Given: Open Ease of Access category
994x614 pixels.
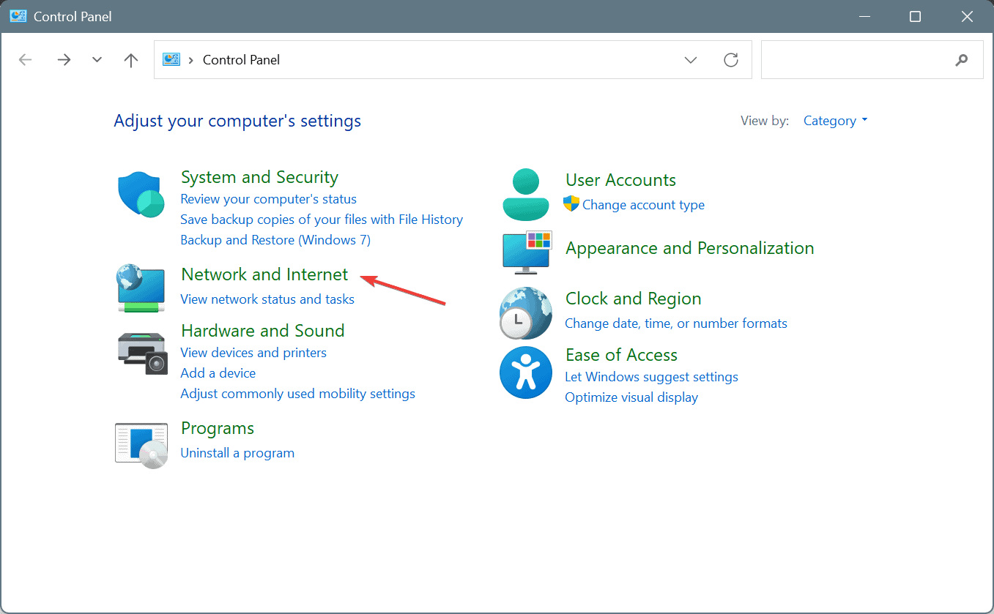Looking at the screenshot, I should pyautogui.click(x=621, y=355).
